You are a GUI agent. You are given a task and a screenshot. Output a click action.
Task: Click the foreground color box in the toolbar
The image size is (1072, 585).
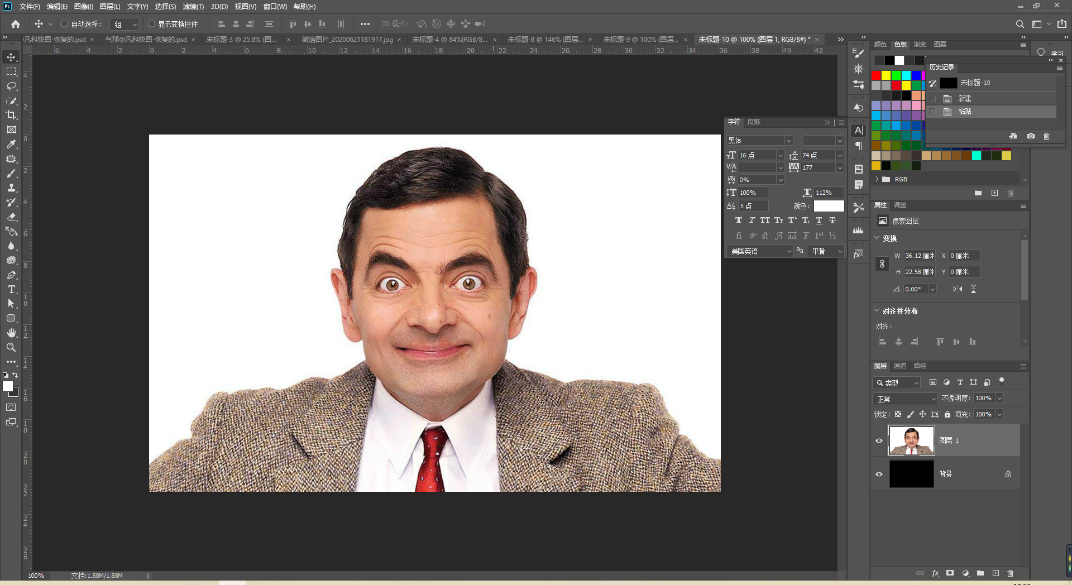[7, 386]
